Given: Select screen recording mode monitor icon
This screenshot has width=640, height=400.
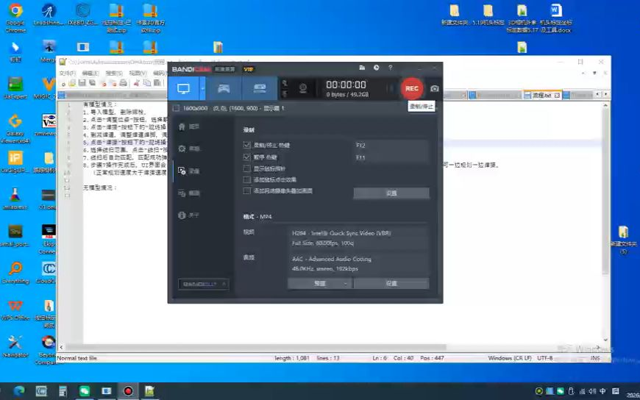Looking at the screenshot, I should 183,88.
